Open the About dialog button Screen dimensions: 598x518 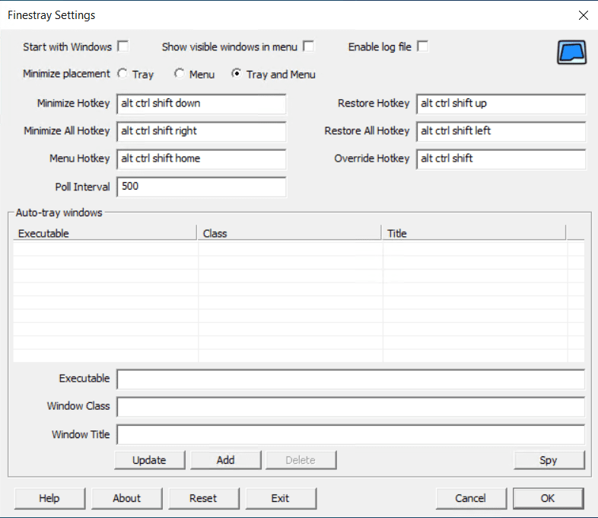click(126, 498)
